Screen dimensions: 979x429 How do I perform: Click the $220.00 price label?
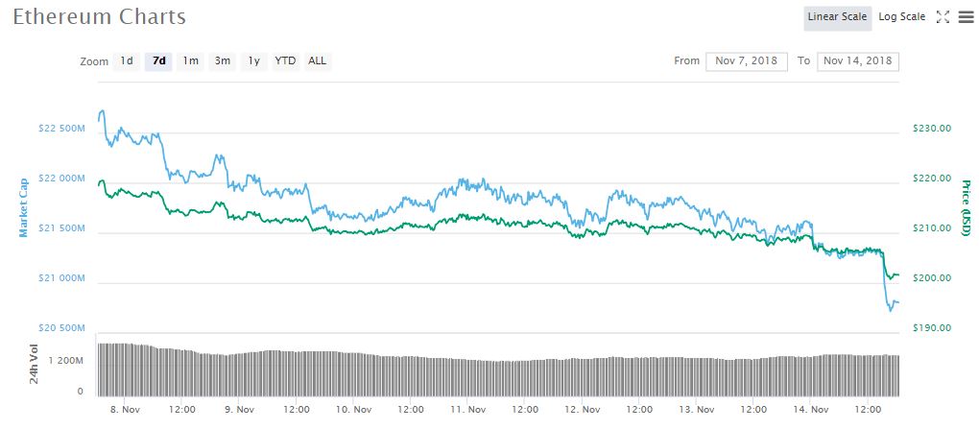pyautogui.click(x=932, y=179)
